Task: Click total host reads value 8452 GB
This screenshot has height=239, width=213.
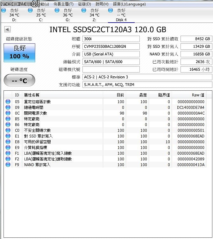Action: pyautogui.click(x=196, y=39)
